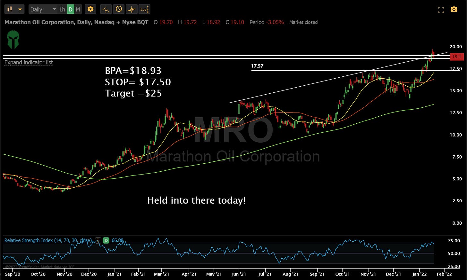Image resolution: width=467 pixels, height=280 pixels.
Task: Click the Target =$25 annotation
Action: click(133, 93)
